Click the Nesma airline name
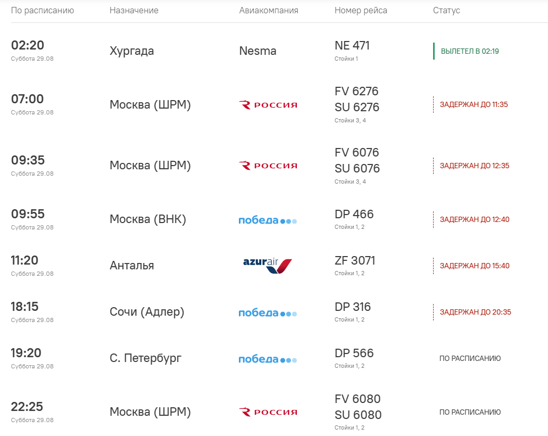 (x=258, y=51)
